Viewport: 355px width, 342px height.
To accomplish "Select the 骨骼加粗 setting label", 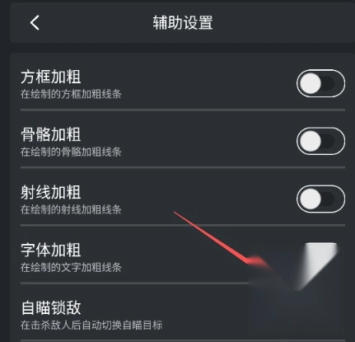I will [51, 134].
